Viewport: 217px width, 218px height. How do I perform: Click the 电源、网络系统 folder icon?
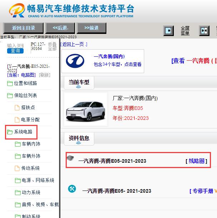click(x=17, y=181)
